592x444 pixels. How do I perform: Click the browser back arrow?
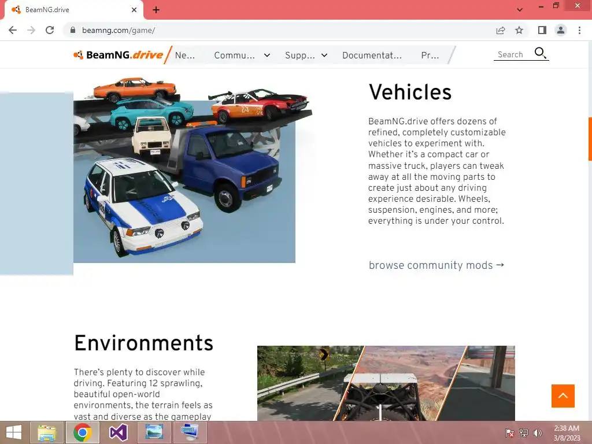tap(13, 30)
